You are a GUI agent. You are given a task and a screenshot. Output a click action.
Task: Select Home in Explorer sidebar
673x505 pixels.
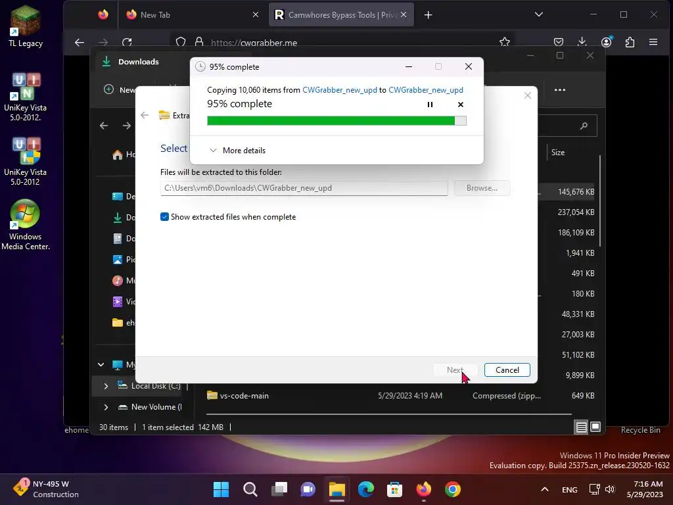click(x=124, y=155)
